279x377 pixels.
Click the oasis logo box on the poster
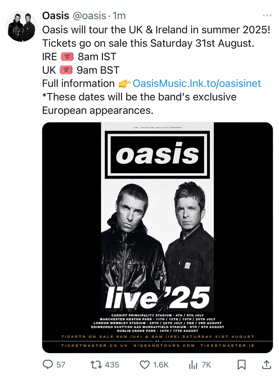click(157, 154)
